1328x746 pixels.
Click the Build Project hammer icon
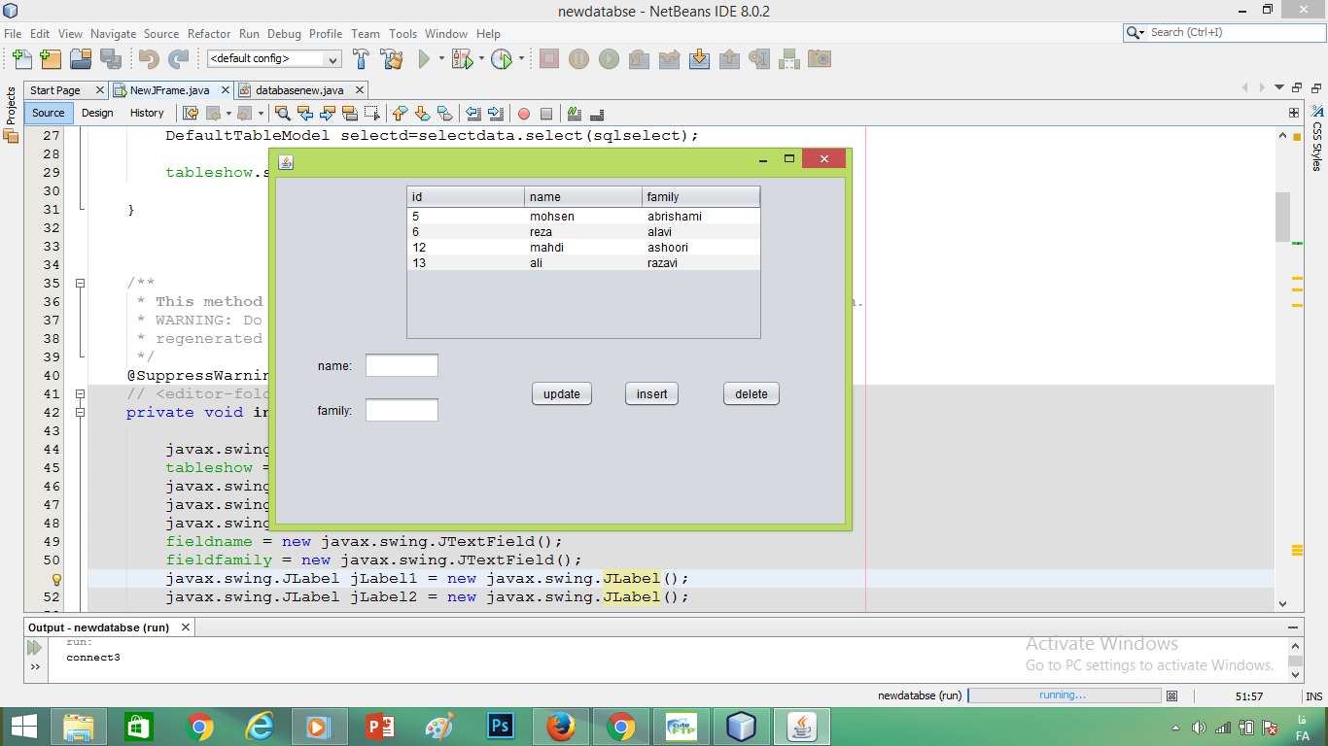coord(362,59)
